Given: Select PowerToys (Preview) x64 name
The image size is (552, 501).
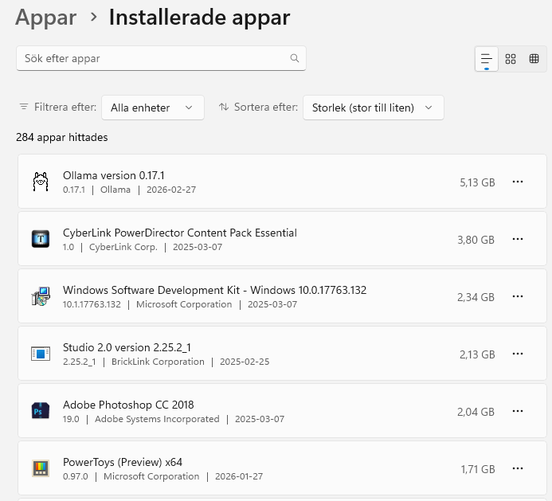Looking at the screenshot, I should [123, 462].
